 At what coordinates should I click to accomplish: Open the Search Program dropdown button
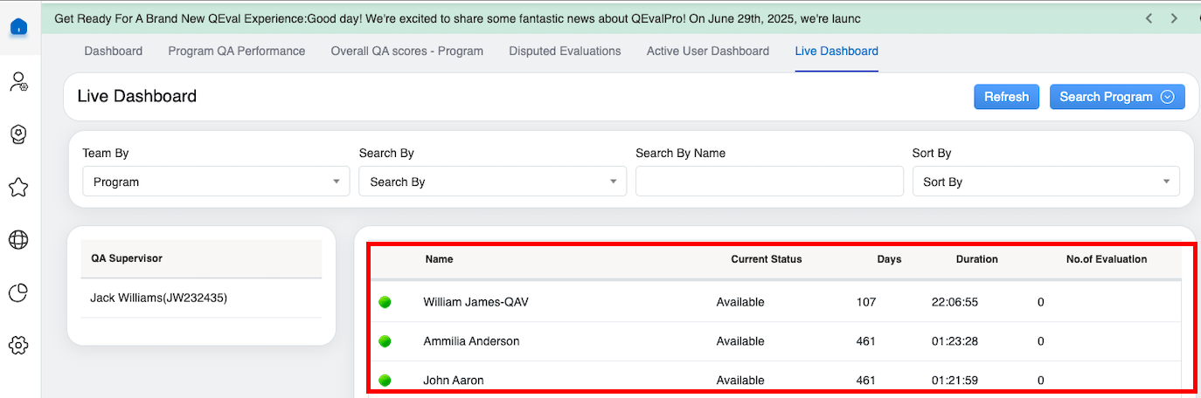click(x=1116, y=97)
